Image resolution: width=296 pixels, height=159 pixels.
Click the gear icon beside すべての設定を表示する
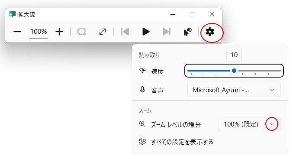[x=142, y=141]
